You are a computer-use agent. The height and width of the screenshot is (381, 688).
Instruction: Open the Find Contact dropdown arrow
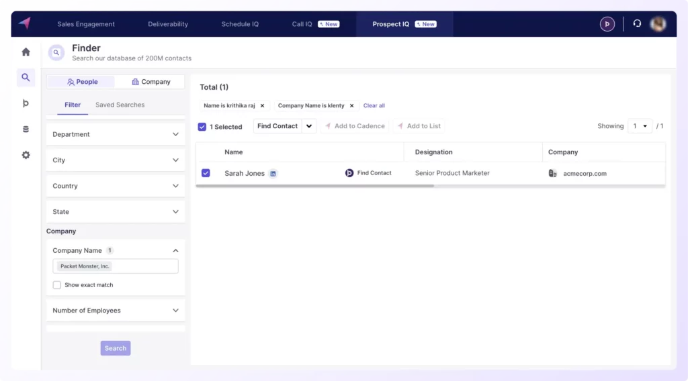(x=309, y=126)
